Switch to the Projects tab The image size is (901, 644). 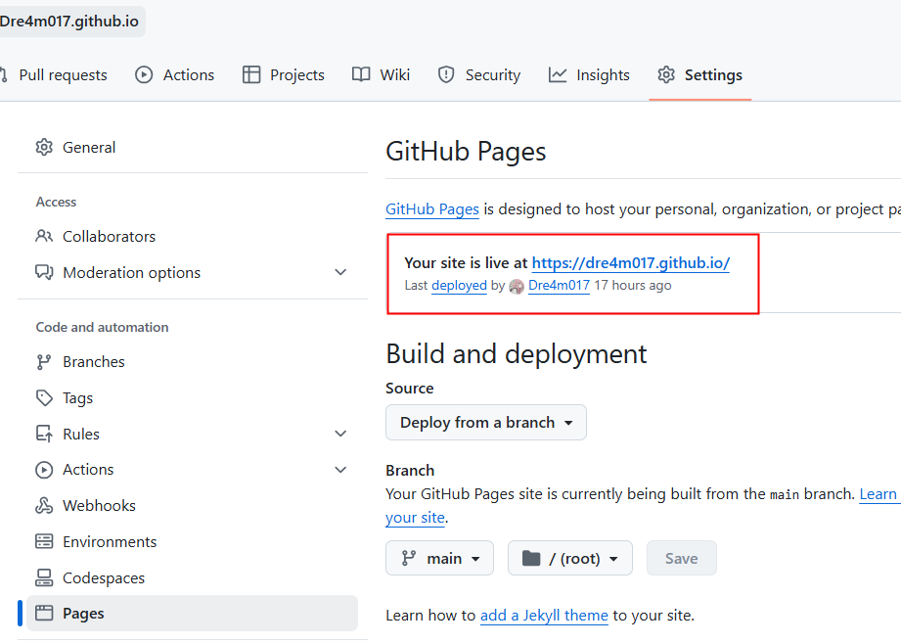tap(284, 74)
